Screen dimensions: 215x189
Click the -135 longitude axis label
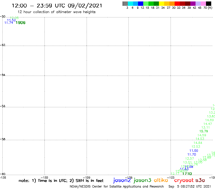coord(3,177)
